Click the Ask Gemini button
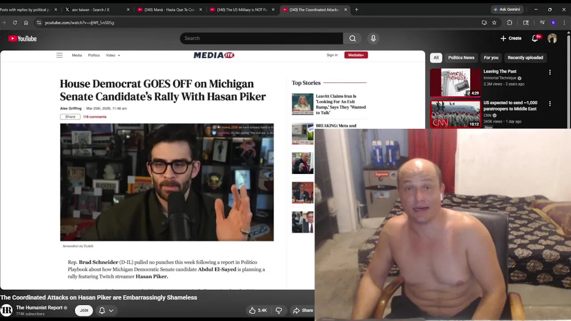This screenshot has height=321, width=571. click(506, 9)
